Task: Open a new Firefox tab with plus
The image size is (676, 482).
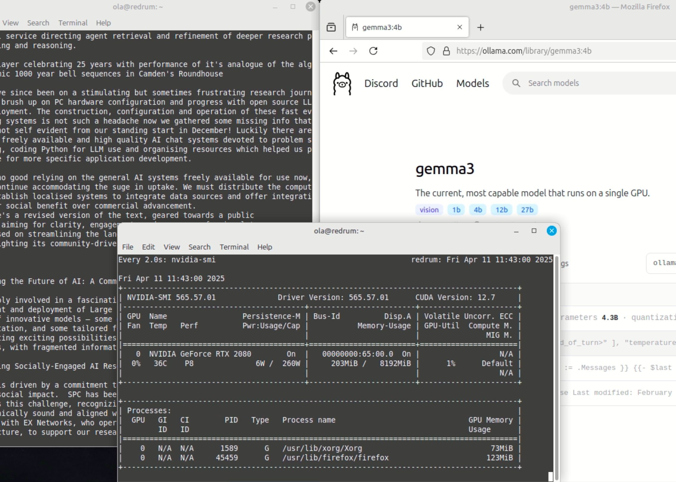Action: [x=480, y=27]
